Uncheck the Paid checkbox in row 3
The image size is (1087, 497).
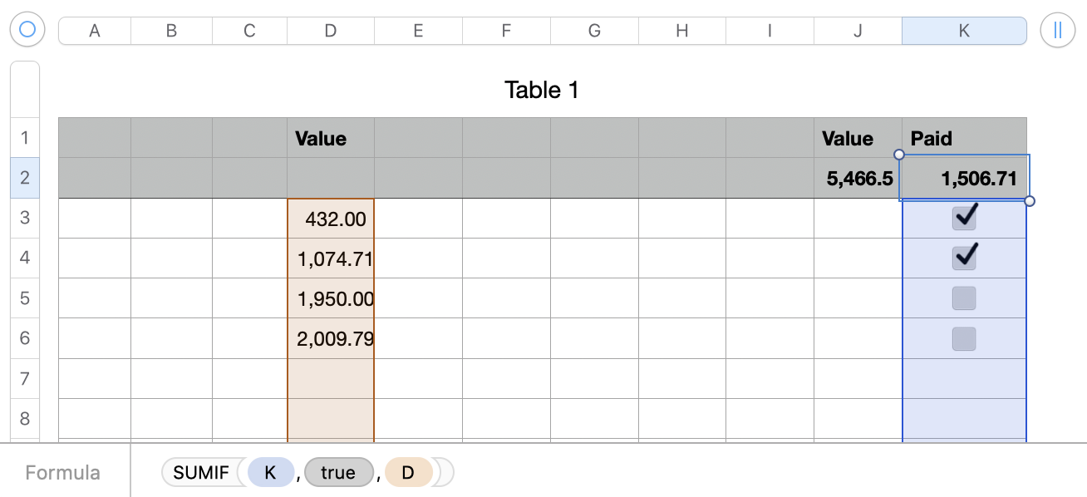tap(964, 218)
